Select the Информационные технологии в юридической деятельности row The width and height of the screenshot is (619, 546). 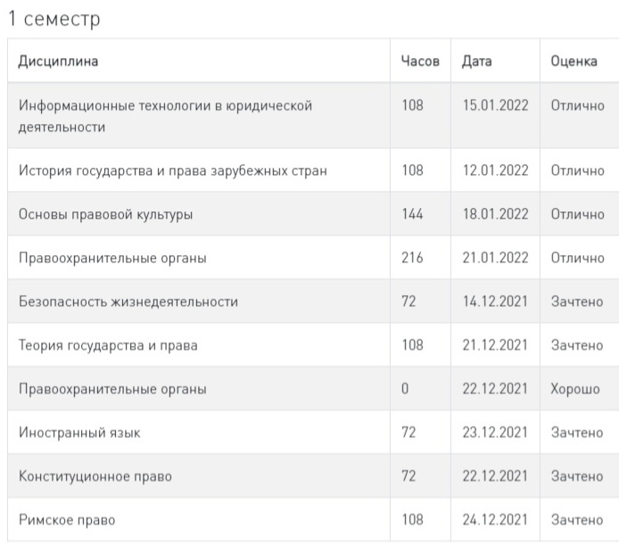coord(165,116)
